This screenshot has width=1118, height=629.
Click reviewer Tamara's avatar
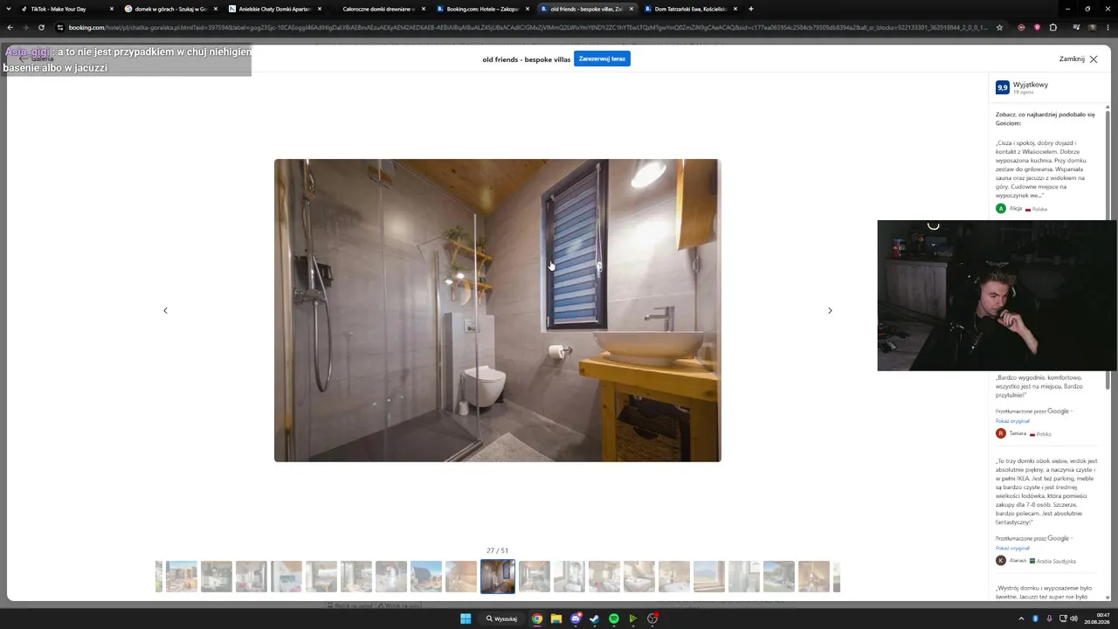pyautogui.click(x=1001, y=433)
